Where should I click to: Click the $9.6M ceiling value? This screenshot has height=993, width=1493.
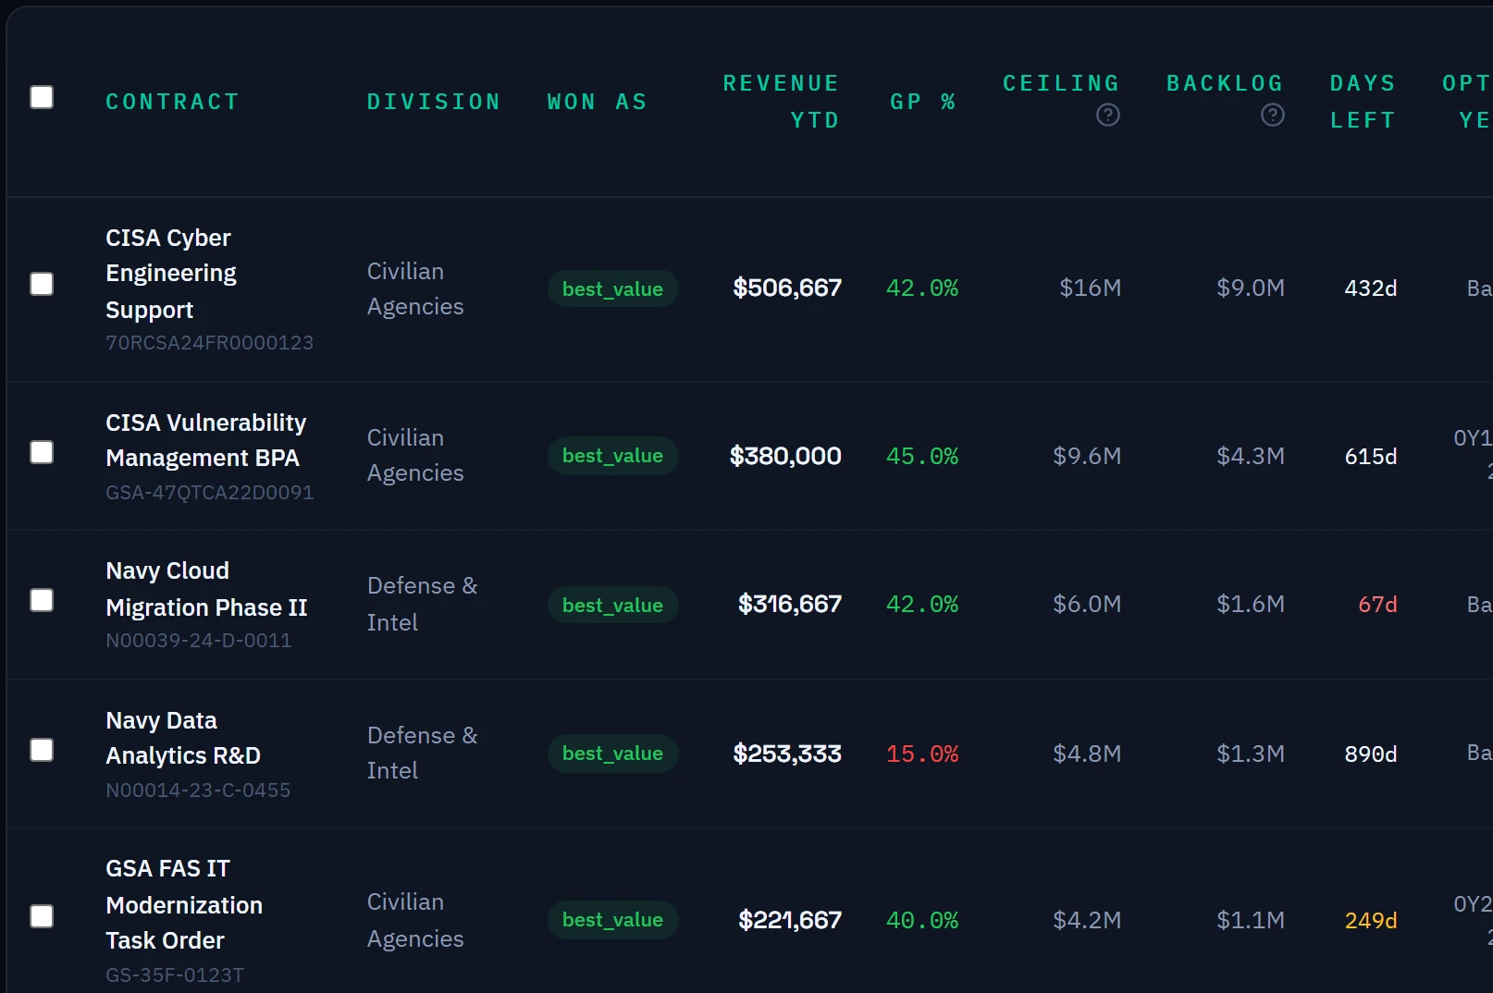pyautogui.click(x=1087, y=457)
